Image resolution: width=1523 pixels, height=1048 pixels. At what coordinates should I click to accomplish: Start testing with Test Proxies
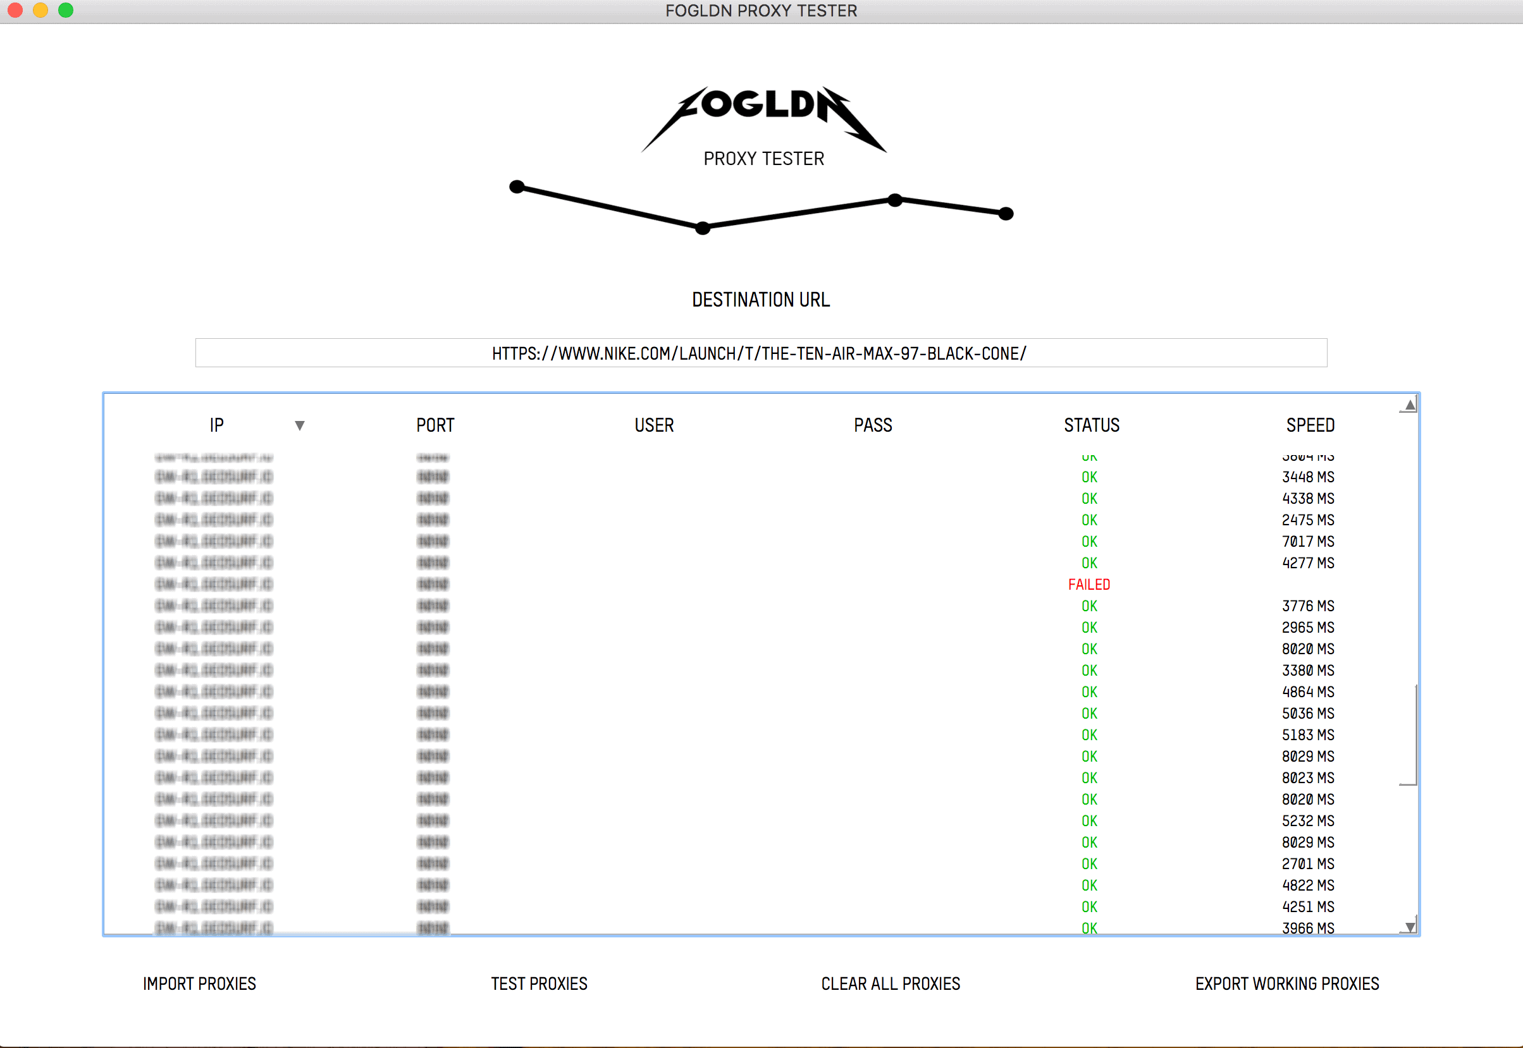(539, 984)
